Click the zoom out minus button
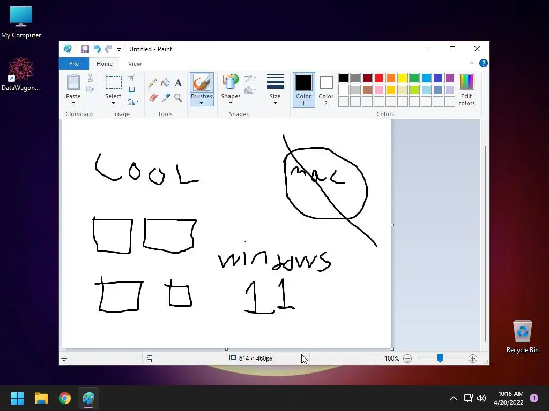Viewport: 549px width, 411px height. (x=407, y=359)
